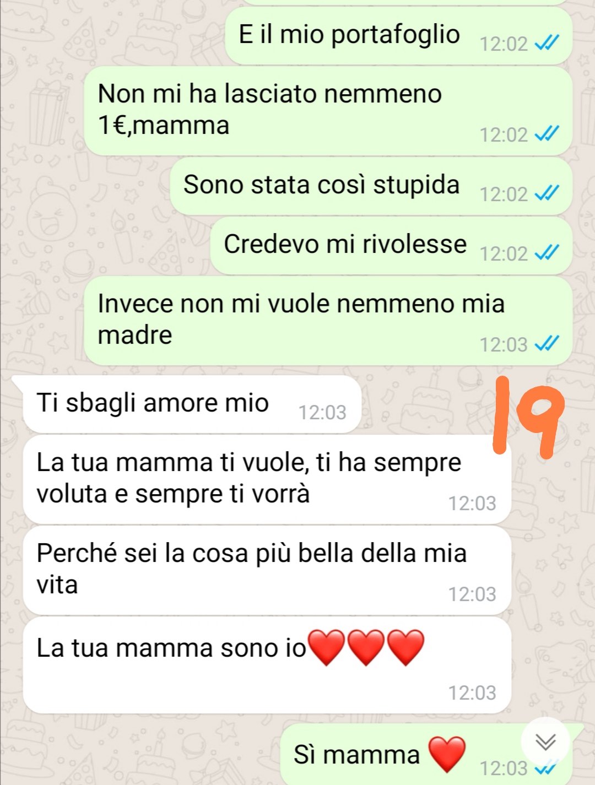The image size is (595, 785).
Task: Select message 'La tua mamma ti vuole'
Action: [x=267, y=479]
